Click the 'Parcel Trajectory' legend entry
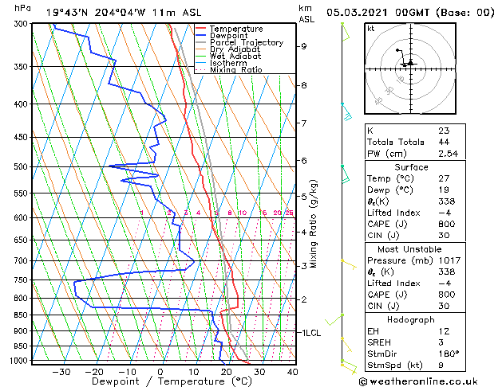The image size is (502, 387). [x=247, y=42]
